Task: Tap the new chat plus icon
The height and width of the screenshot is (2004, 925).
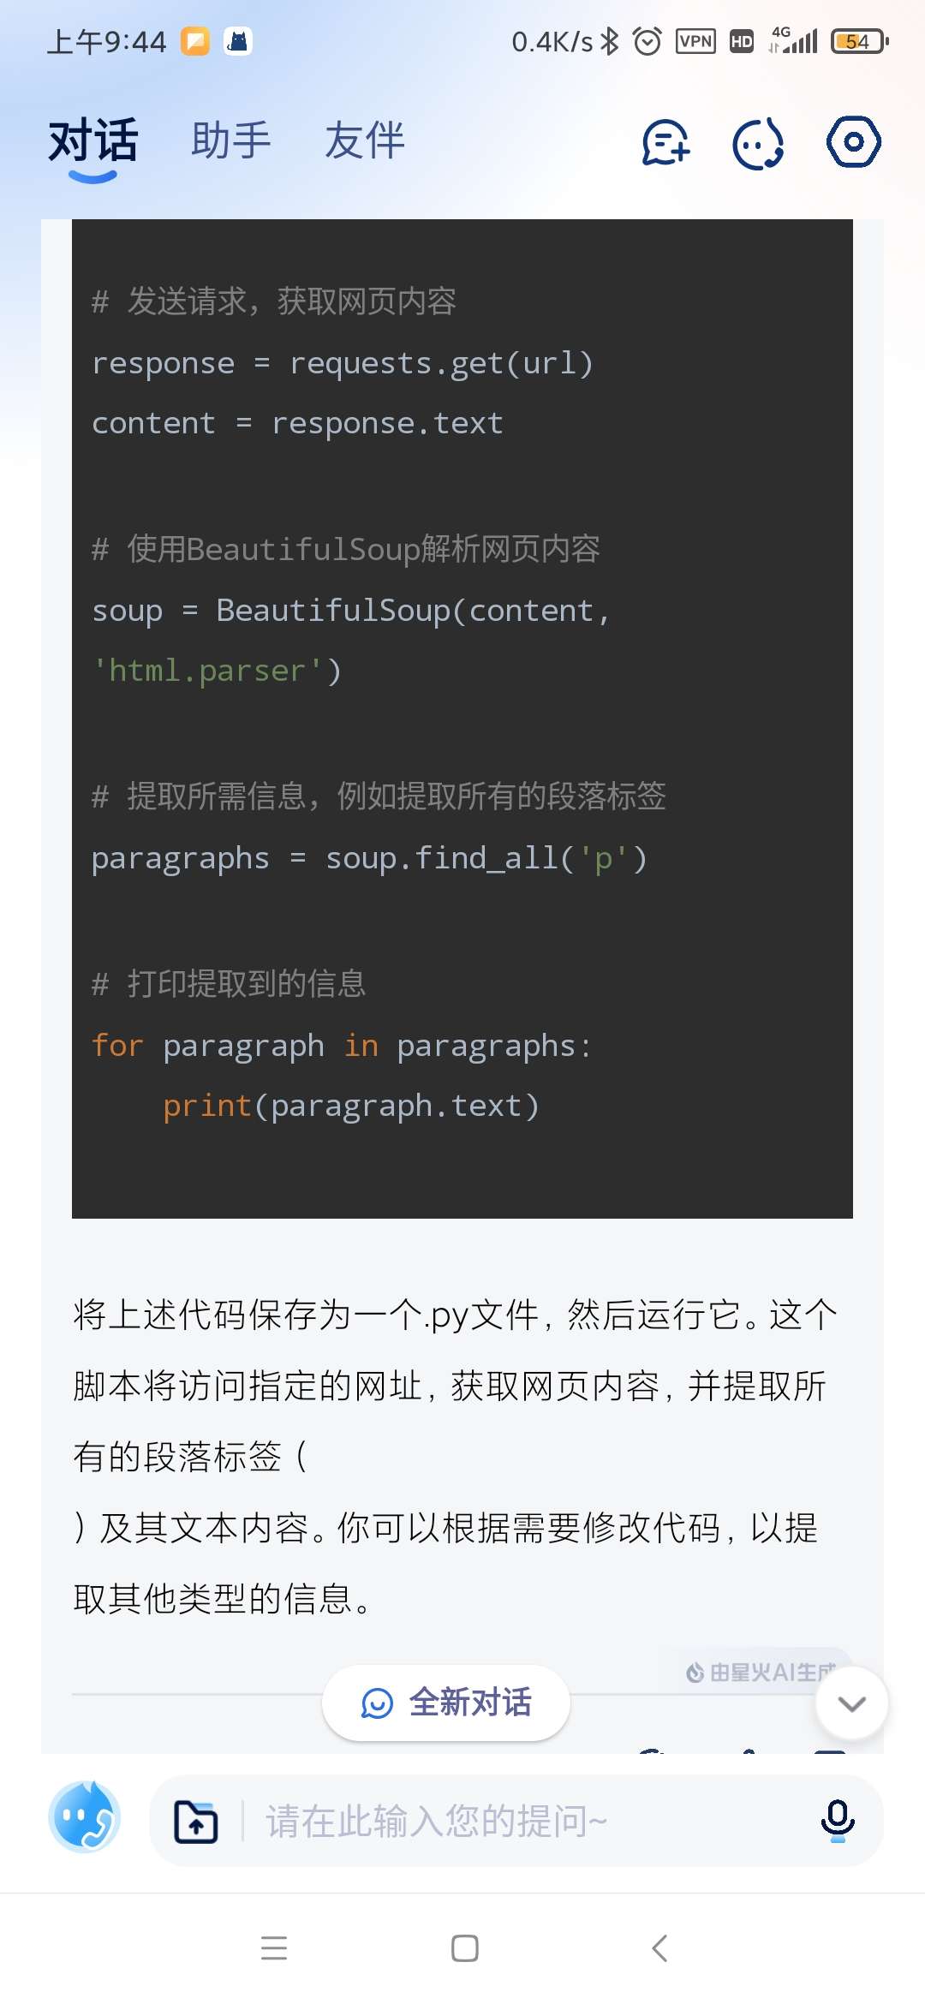Action: click(x=666, y=142)
